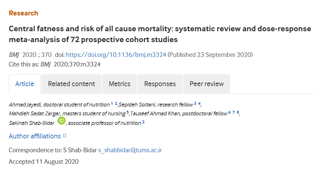Click affiliation superscript 3 after Sepideh Soltani
Viewport: 315px width, 170px height.
[x=195, y=103]
